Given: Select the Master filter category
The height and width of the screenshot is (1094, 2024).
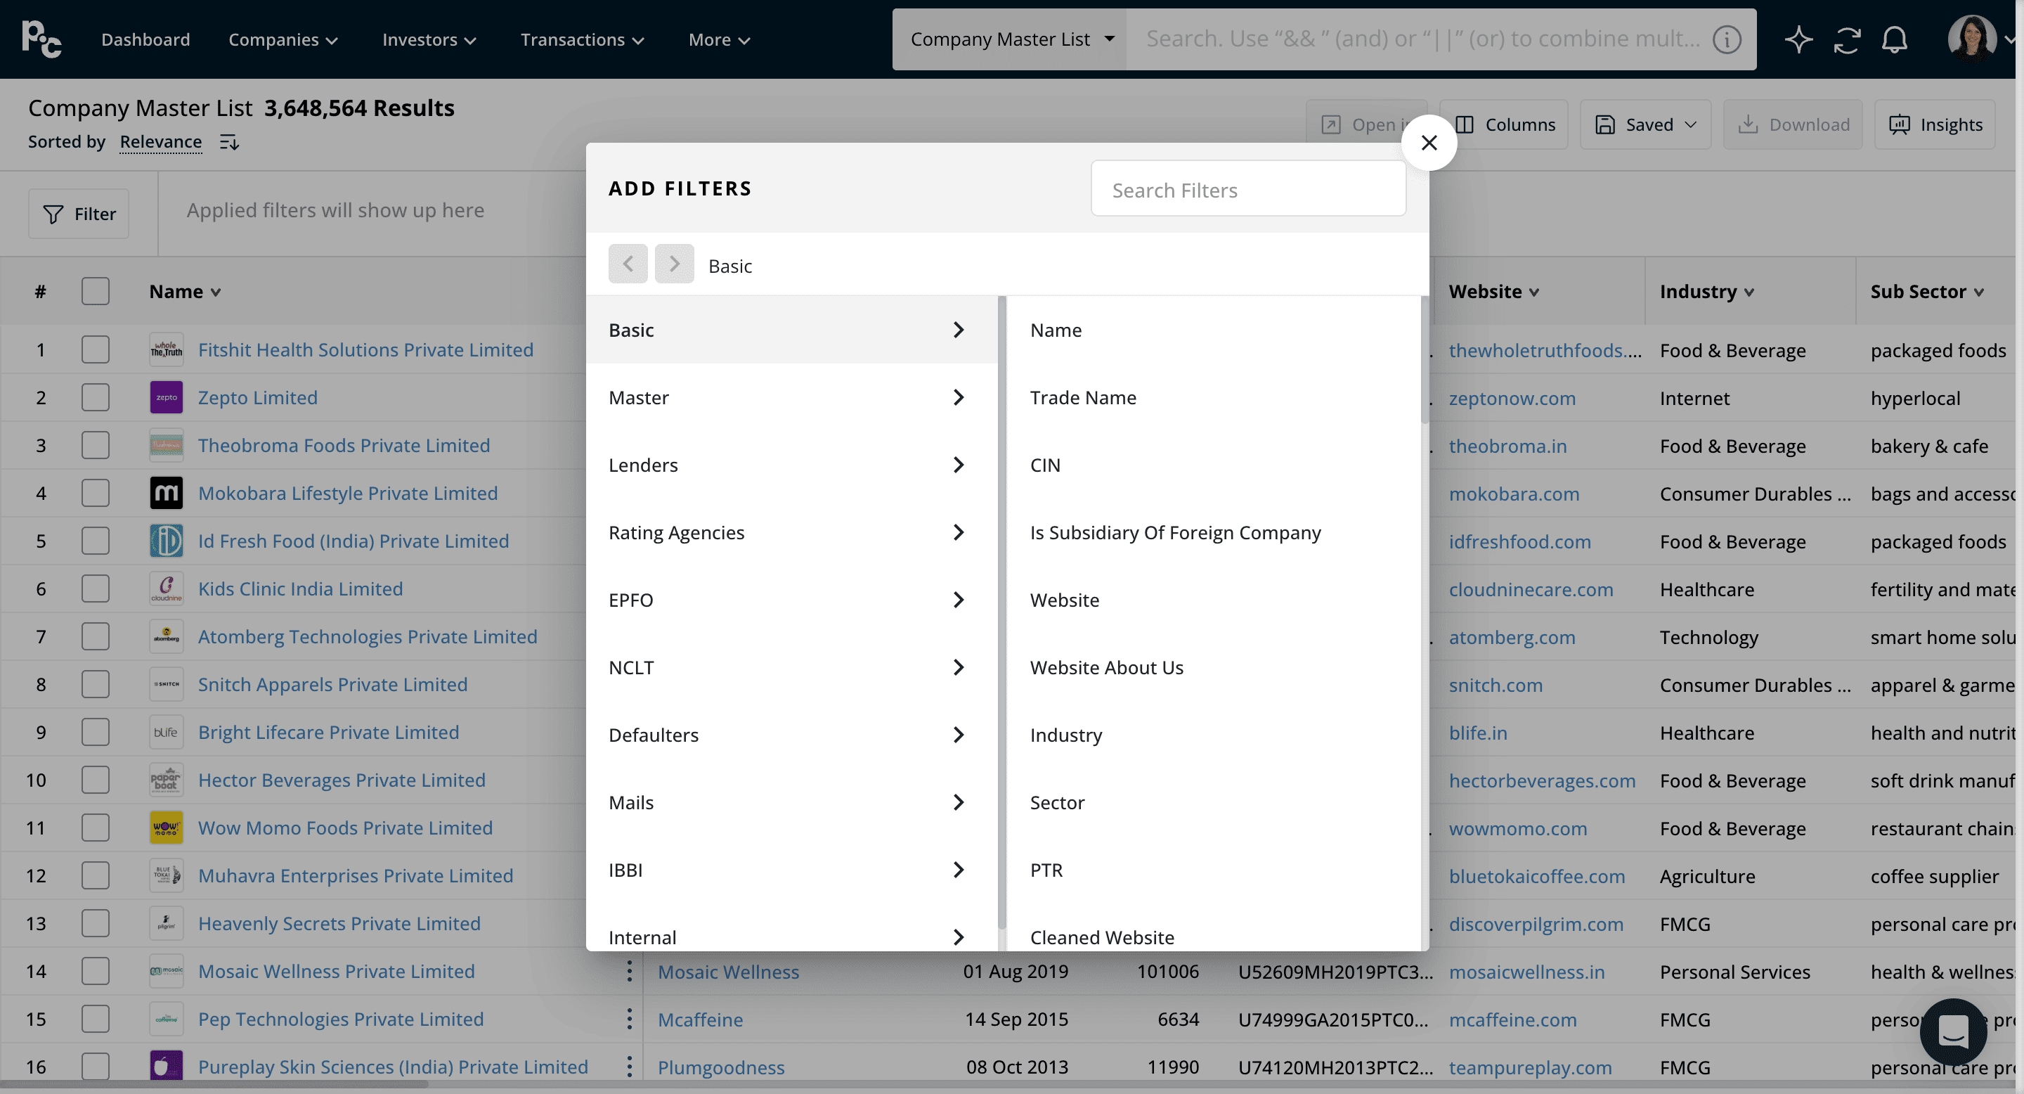Looking at the screenshot, I should pyautogui.click(x=791, y=398).
